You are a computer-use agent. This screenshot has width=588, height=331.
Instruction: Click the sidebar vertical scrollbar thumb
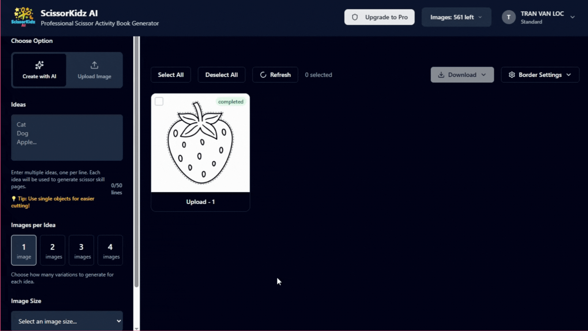[137, 162]
